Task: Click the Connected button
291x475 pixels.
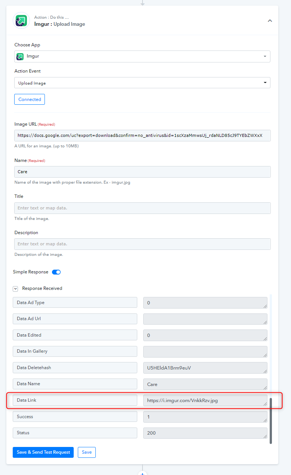Action: pos(30,99)
